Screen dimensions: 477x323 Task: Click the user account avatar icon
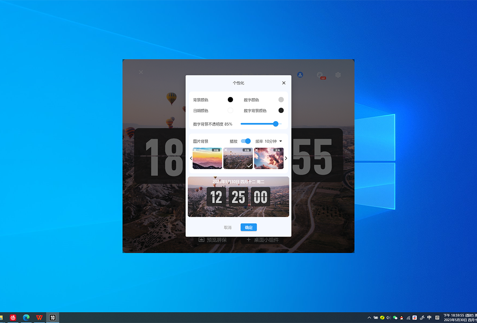pos(300,75)
